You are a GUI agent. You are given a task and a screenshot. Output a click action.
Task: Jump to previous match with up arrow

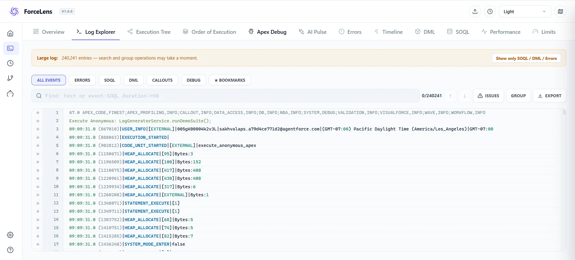(x=450, y=96)
